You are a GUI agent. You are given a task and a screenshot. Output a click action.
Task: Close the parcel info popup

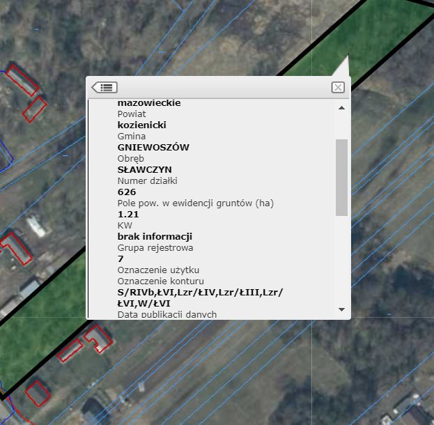338,88
